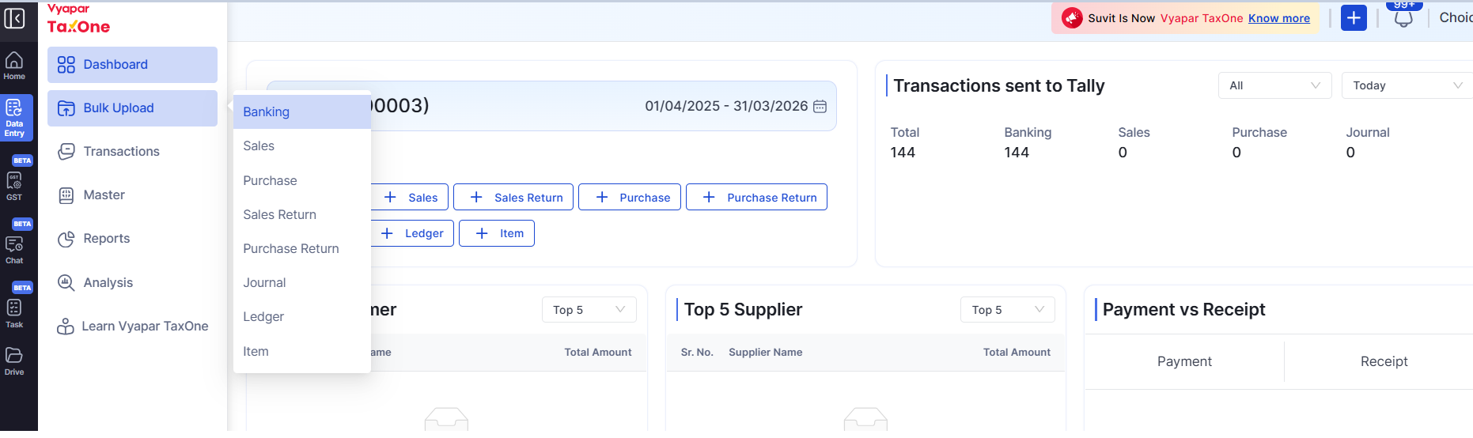Expand the All filter dropdown
Image resolution: width=1473 pixels, height=438 pixels.
[x=1274, y=85]
